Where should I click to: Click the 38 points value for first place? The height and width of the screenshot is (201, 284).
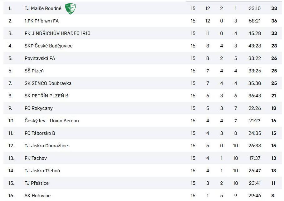pyautogui.click(x=274, y=8)
